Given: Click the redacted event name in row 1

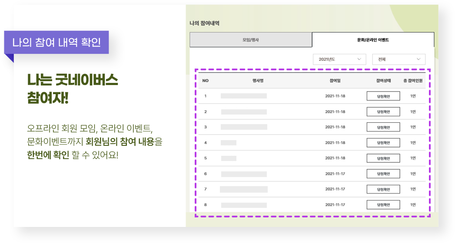Looking at the screenshot, I should click(x=244, y=96).
